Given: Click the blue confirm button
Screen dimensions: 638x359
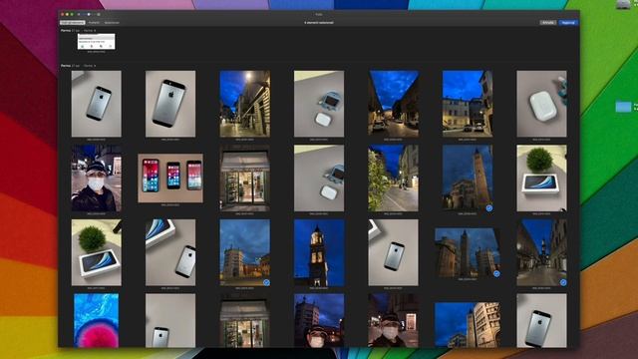Looking at the screenshot, I should pyautogui.click(x=568, y=22).
